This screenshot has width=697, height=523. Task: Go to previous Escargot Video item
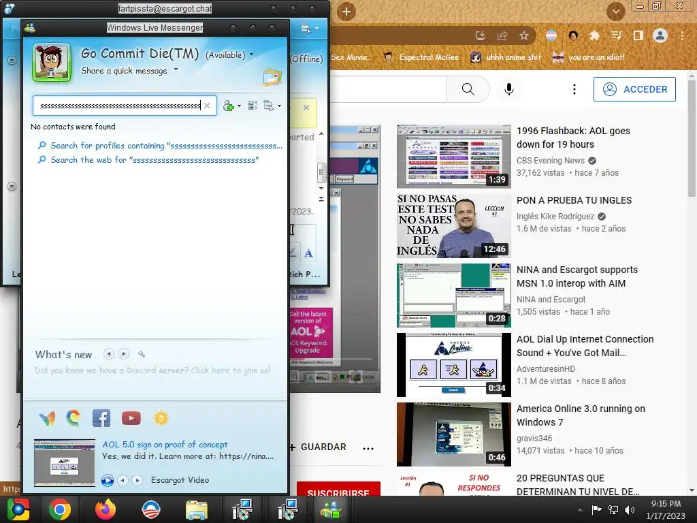tap(123, 480)
